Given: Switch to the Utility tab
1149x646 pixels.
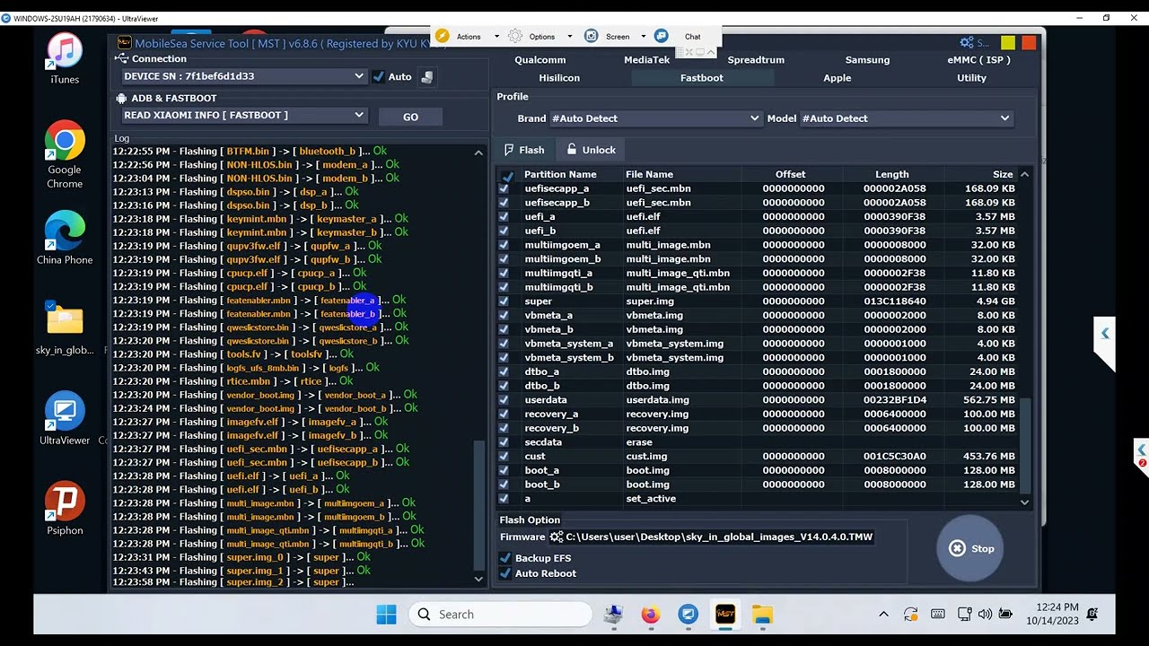Looking at the screenshot, I should [971, 78].
